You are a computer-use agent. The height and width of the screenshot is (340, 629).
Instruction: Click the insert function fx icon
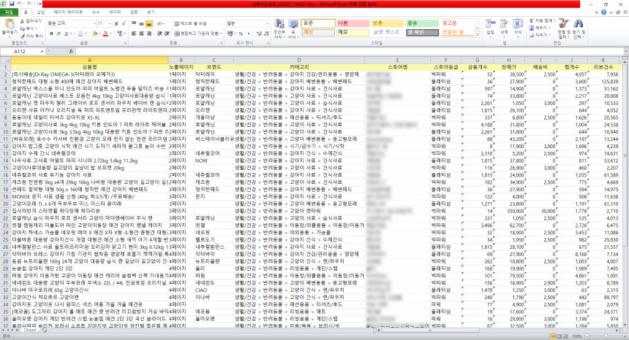coord(71,51)
